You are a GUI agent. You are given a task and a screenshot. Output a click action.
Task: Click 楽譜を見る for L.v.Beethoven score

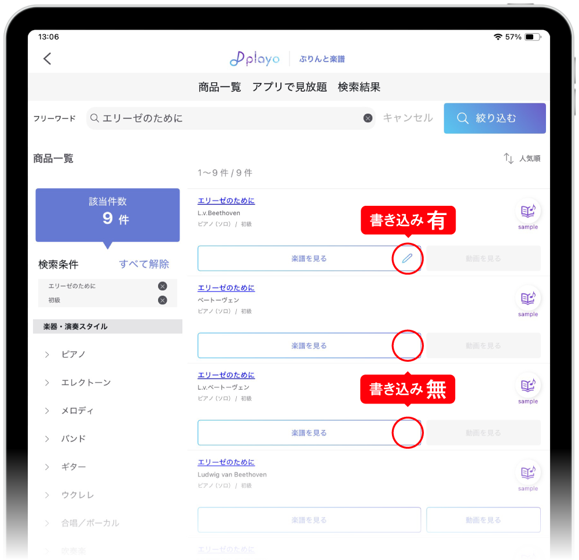tap(309, 258)
